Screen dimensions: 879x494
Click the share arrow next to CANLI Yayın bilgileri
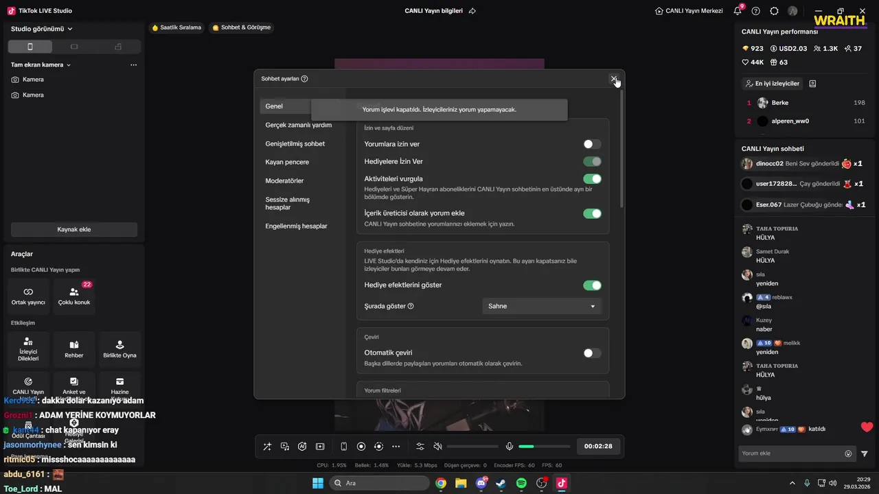[472, 11]
